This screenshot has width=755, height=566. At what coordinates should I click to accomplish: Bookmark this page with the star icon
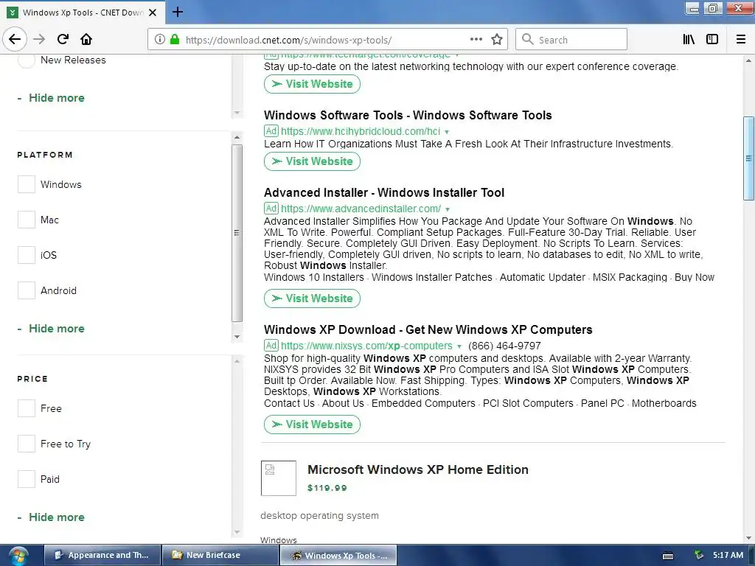coord(497,40)
